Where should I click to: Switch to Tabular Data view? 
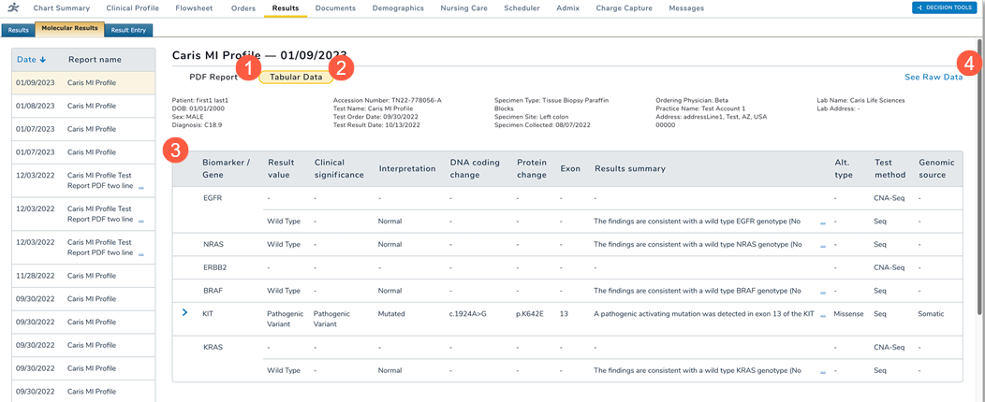coord(296,78)
